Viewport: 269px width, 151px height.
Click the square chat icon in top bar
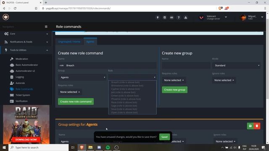coord(164,18)
